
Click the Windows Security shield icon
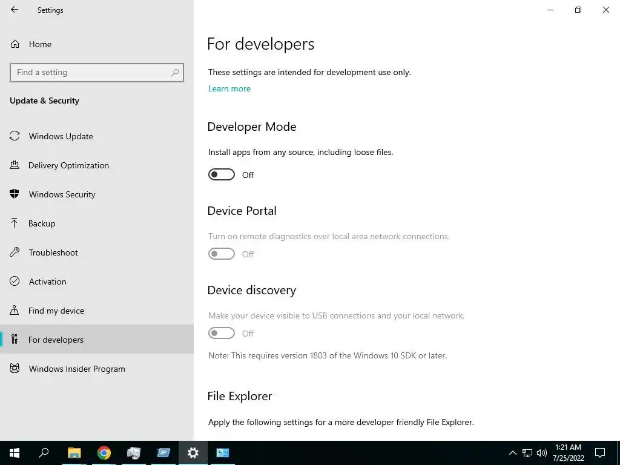pos(15,194)
